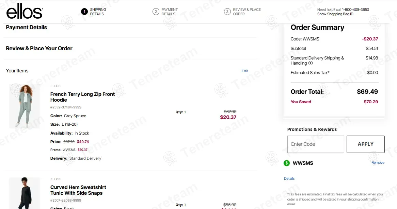Expand the Payment Details section
Image resolution: width=397 pixels, height=209 pixels.
tap(27, 28)
